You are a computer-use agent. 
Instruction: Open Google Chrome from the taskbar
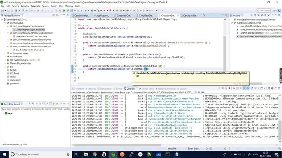[95, 154]
